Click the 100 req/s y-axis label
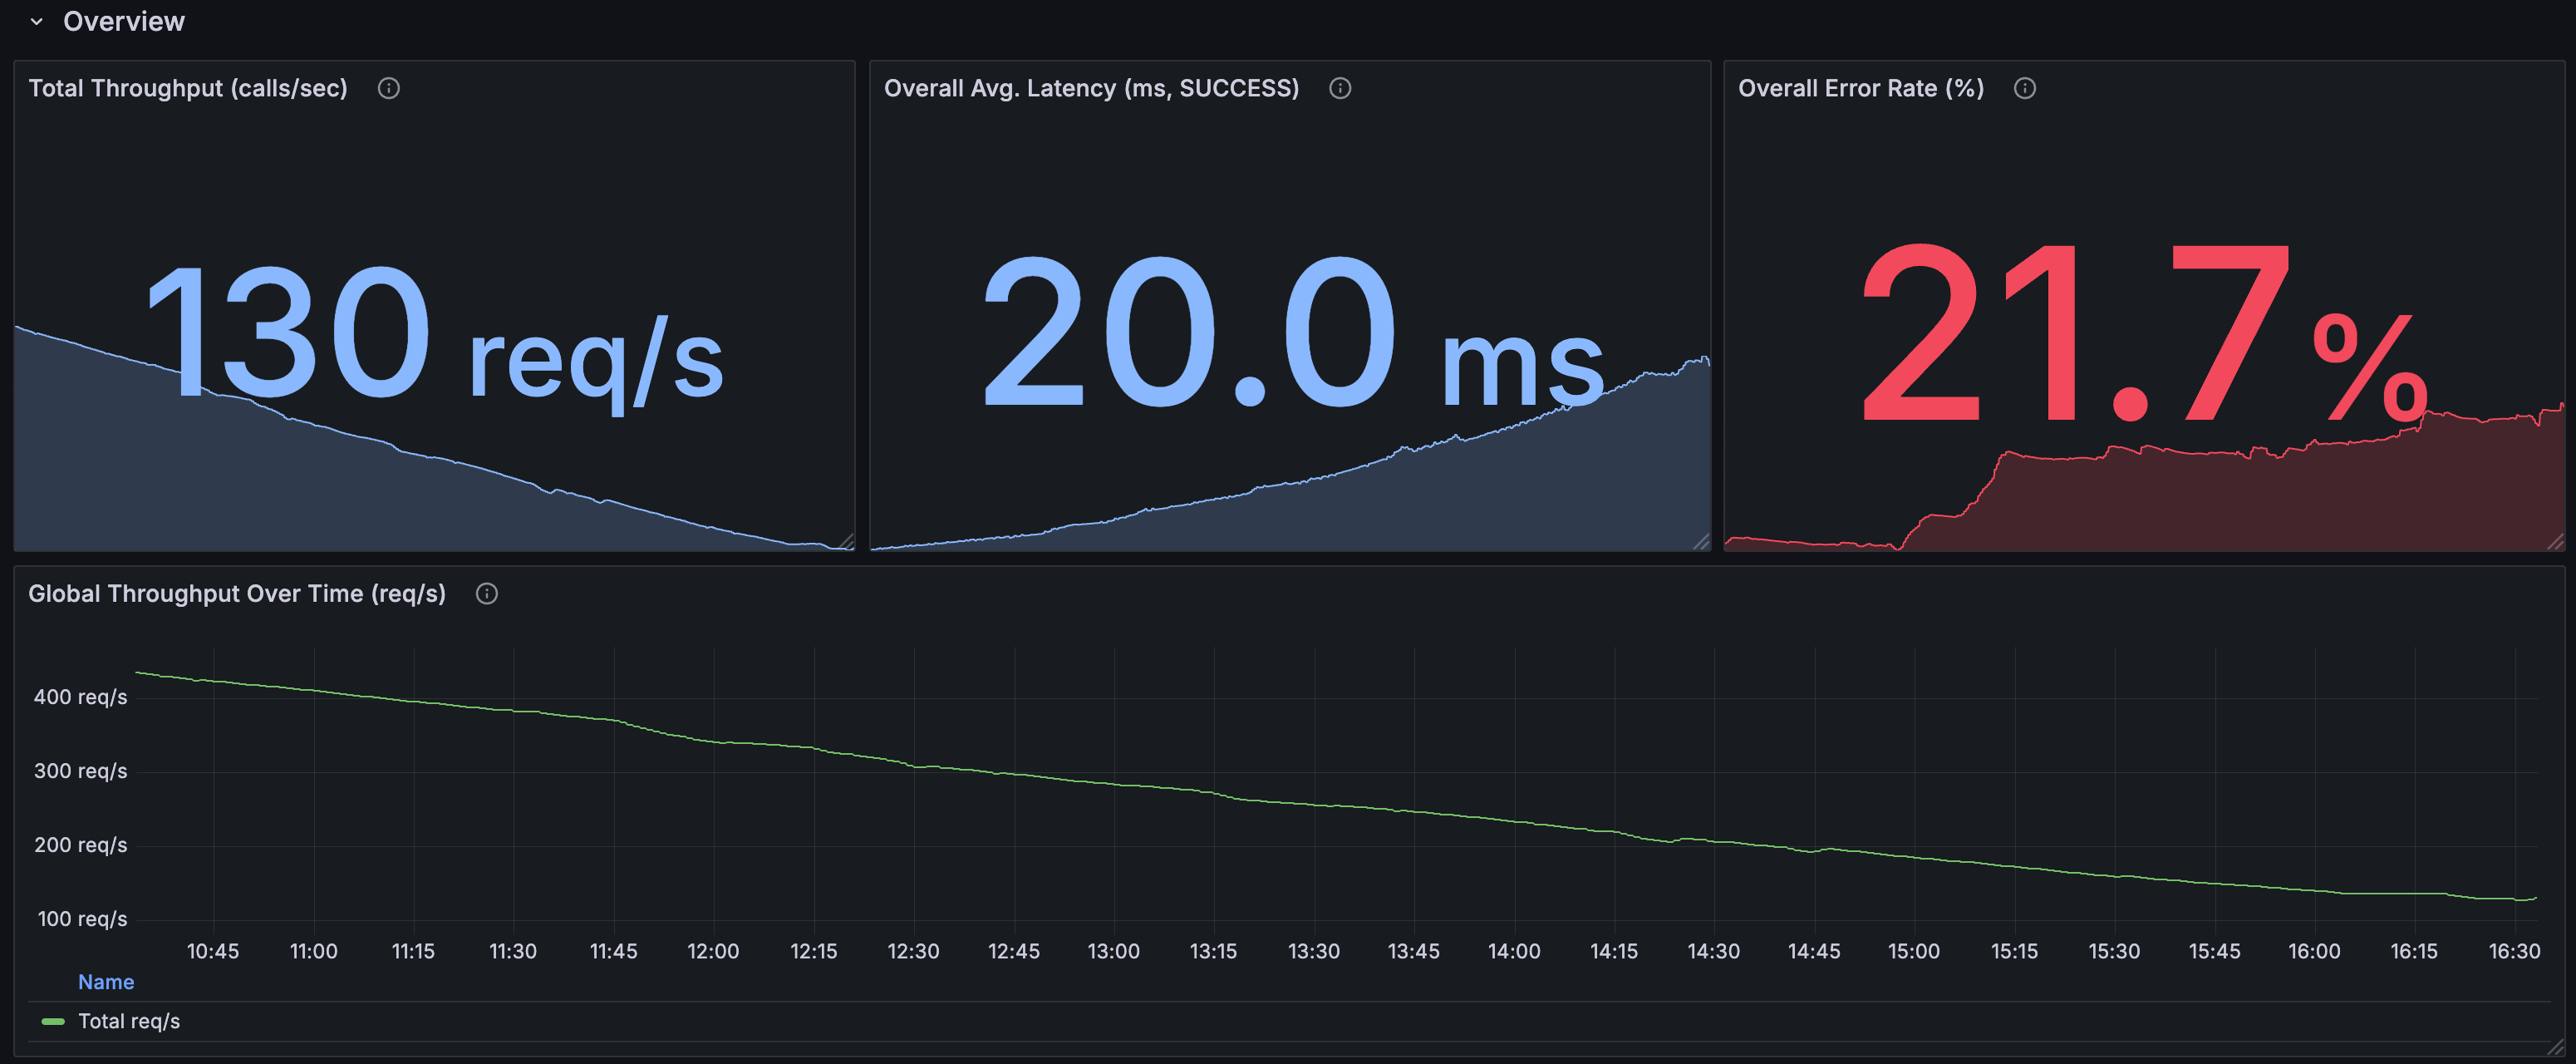Screen dimensions: 2576x1064 click(x=82, y=919)
